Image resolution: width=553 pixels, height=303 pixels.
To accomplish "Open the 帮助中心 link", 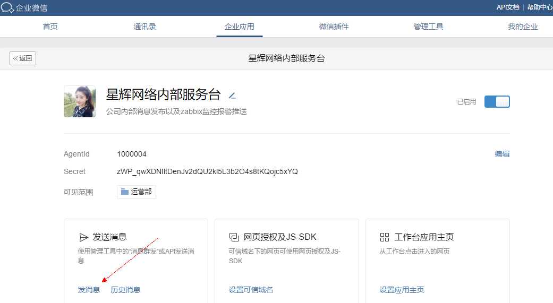I will [x=540, y=7].
